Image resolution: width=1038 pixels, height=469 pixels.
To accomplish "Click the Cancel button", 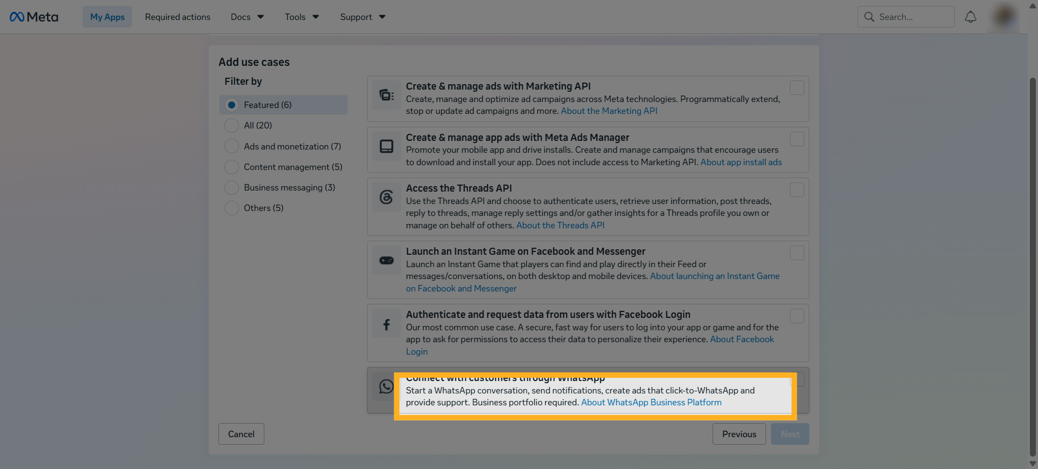I will (x=241, y=434).
